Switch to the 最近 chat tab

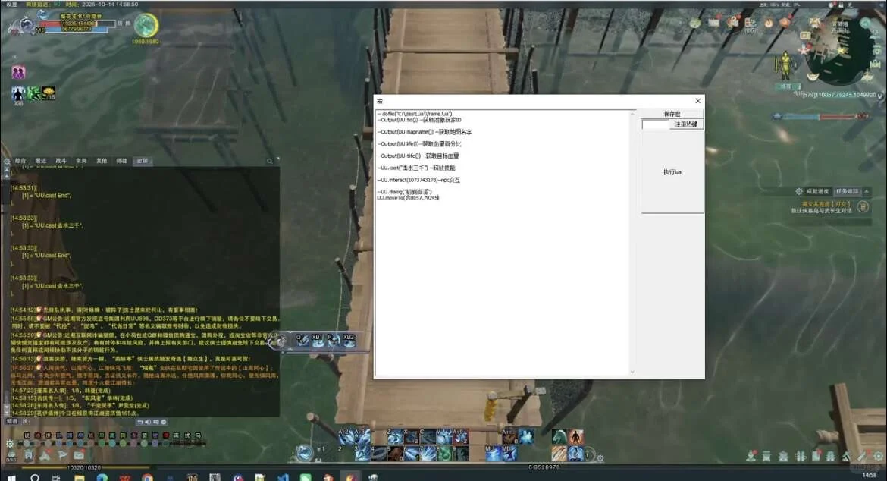[x=41, y=161]
